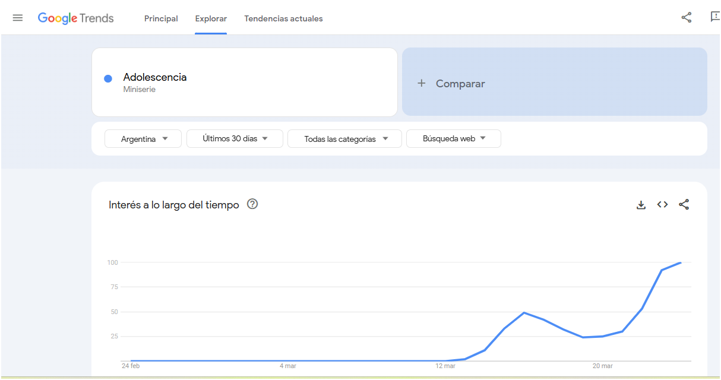Expand the Argentina region dropdown

(x=143, y=139)
